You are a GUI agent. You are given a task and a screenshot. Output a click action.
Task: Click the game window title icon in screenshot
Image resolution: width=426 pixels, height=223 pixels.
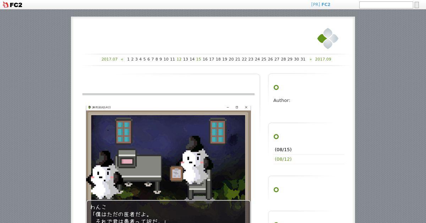[89, 107]
